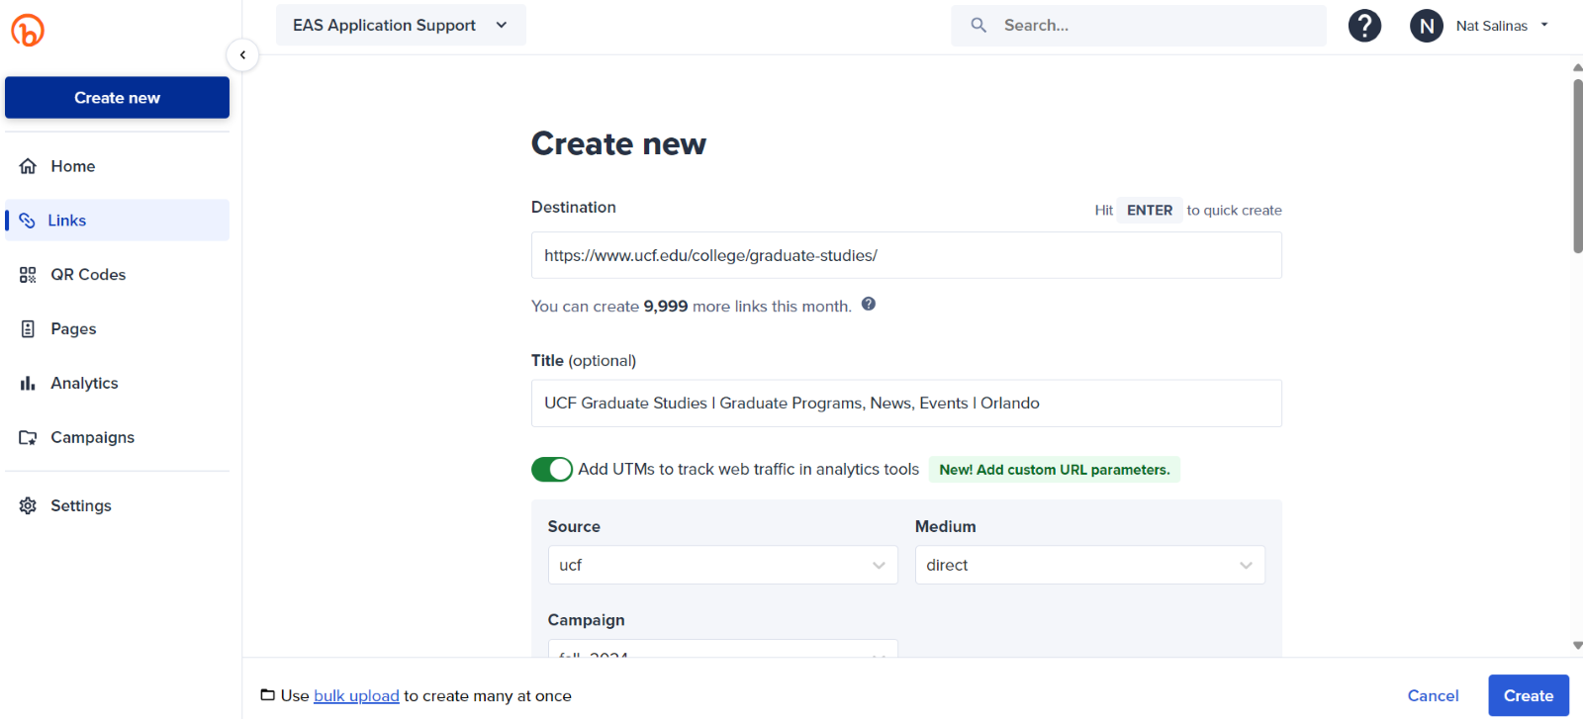Image resolution: width=1583 pixels, height=719 pixels.
Task: Open the Campaign dropdown
Action: click(722, 649)
